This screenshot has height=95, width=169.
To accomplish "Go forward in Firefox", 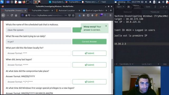I will (x=8, y=15).
